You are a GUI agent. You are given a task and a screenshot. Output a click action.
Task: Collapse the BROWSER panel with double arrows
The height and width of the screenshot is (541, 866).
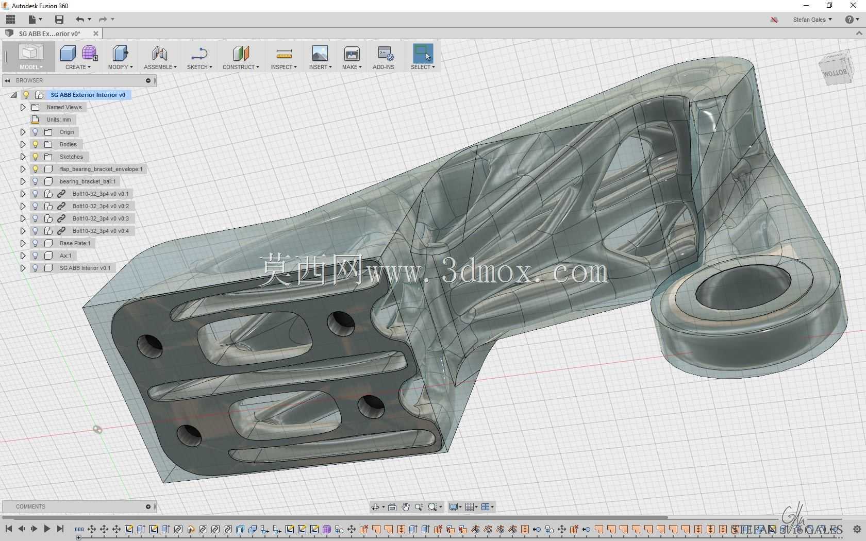point(8,80)
